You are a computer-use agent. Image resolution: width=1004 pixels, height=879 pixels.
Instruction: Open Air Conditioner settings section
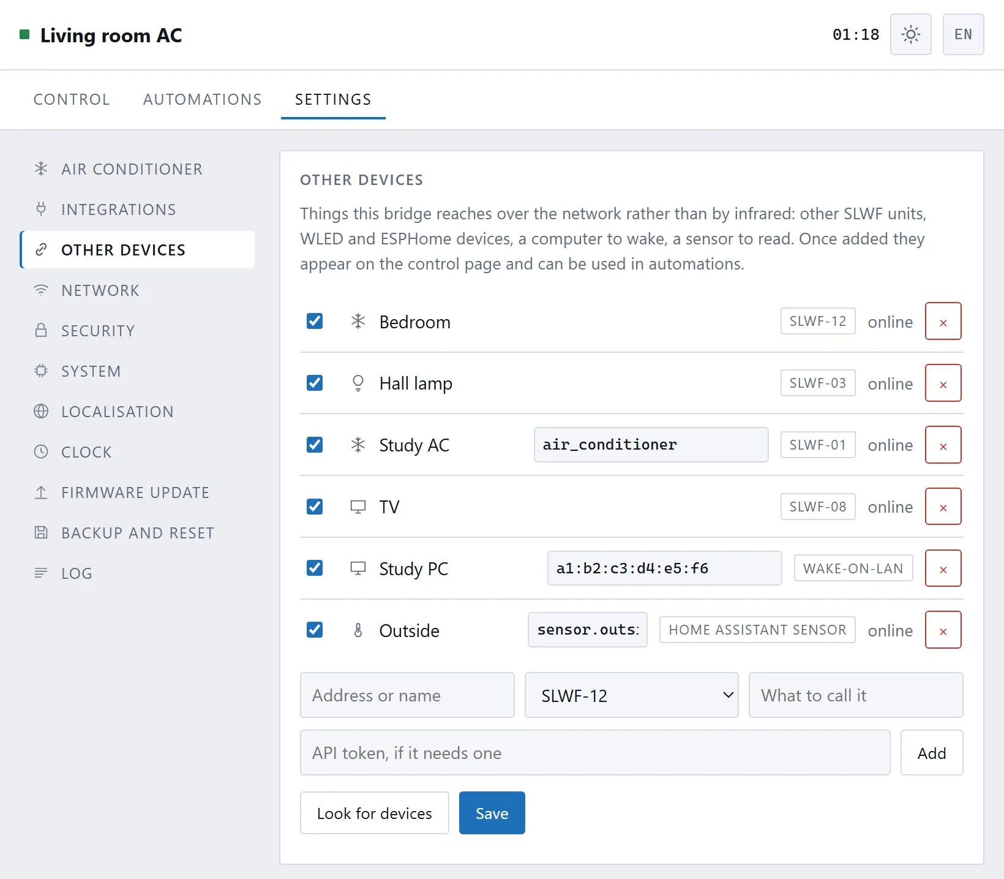point(138,168)
